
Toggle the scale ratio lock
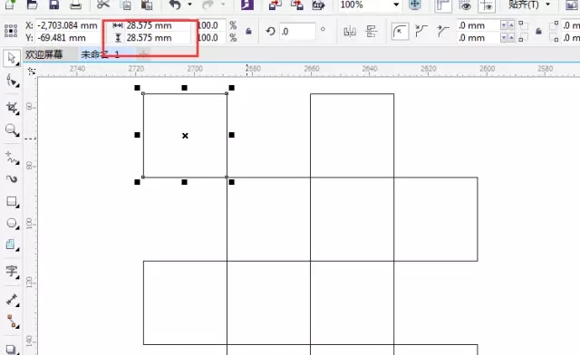(x=248, y=31)
